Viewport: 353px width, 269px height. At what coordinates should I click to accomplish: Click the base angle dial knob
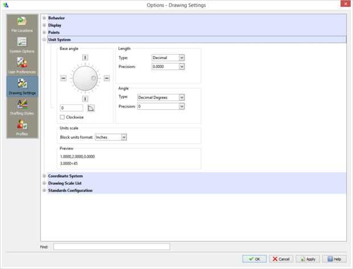(85, 78)
